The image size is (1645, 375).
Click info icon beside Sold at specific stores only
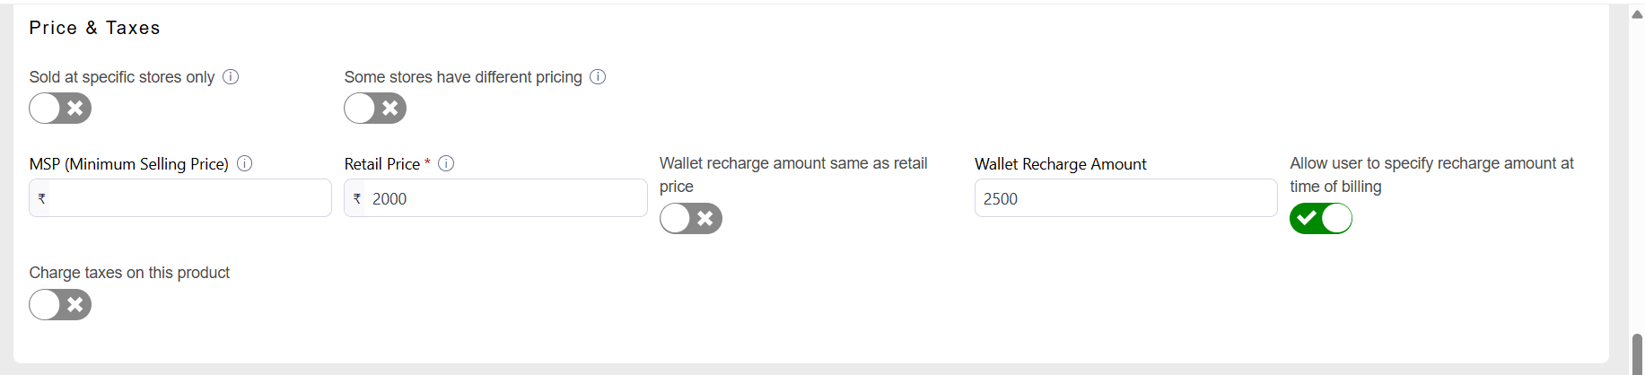tap(231, 77)
